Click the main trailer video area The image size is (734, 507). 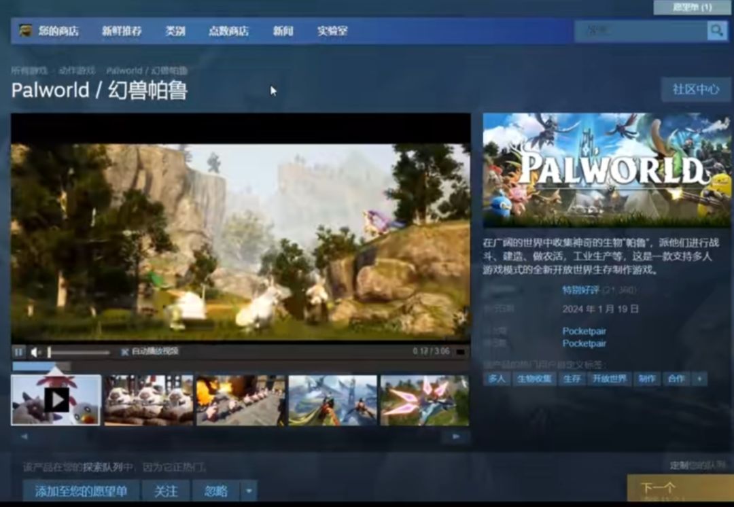tap(241, 228)
